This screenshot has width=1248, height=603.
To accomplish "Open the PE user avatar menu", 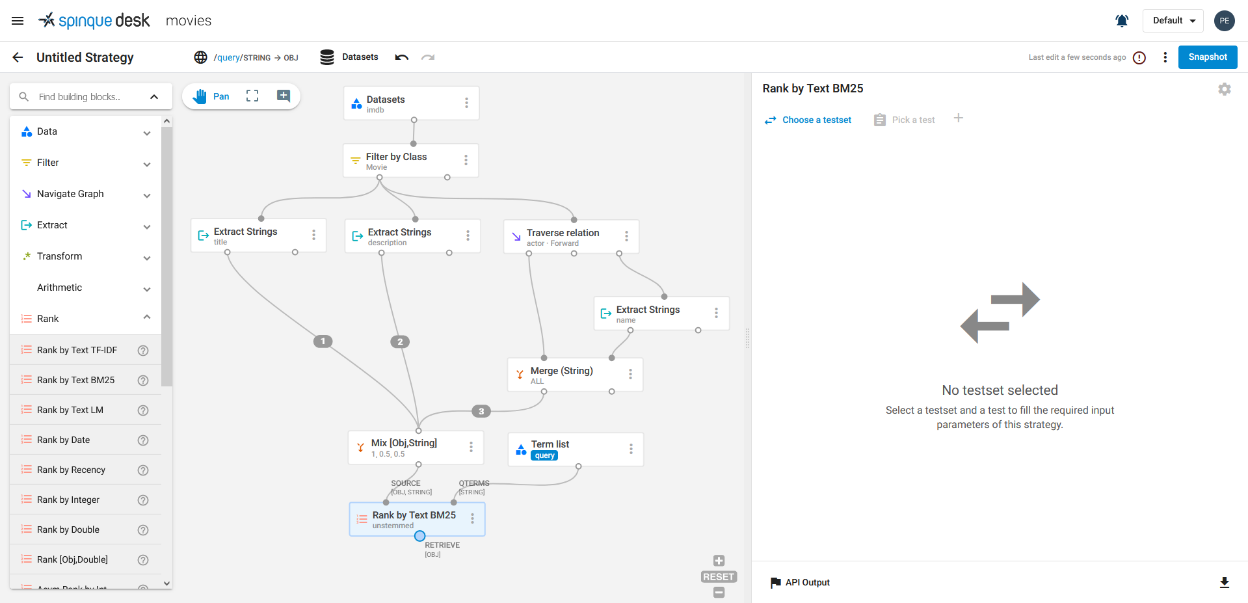I will 1225,21.
